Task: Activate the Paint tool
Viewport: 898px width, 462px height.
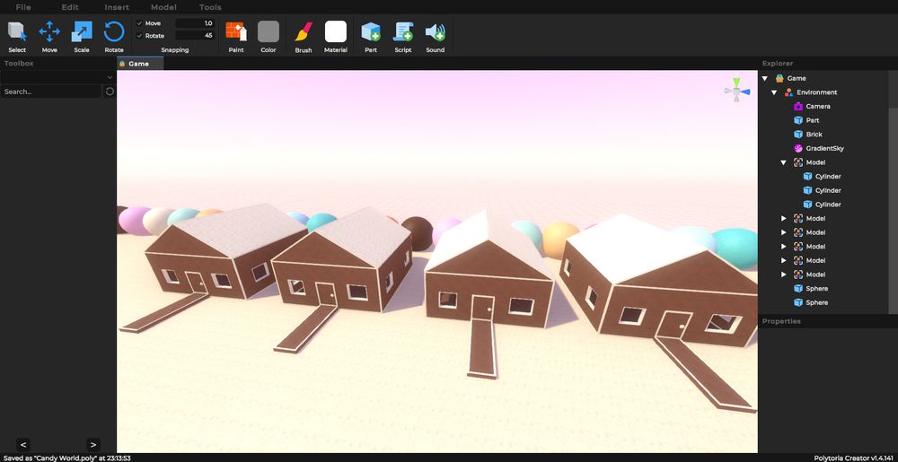Action: pos(236,37)
